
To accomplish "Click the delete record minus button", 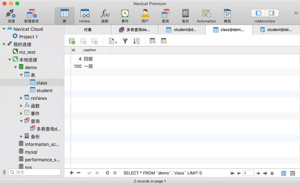I will (x=79, y=173).
